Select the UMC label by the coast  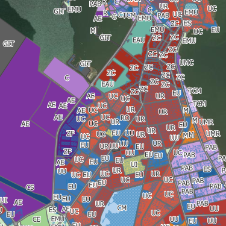pyautogui.click(x=186, y=63)
